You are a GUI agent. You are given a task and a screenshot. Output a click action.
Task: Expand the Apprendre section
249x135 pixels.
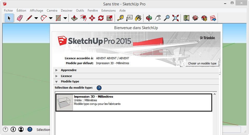click(68, 70)
